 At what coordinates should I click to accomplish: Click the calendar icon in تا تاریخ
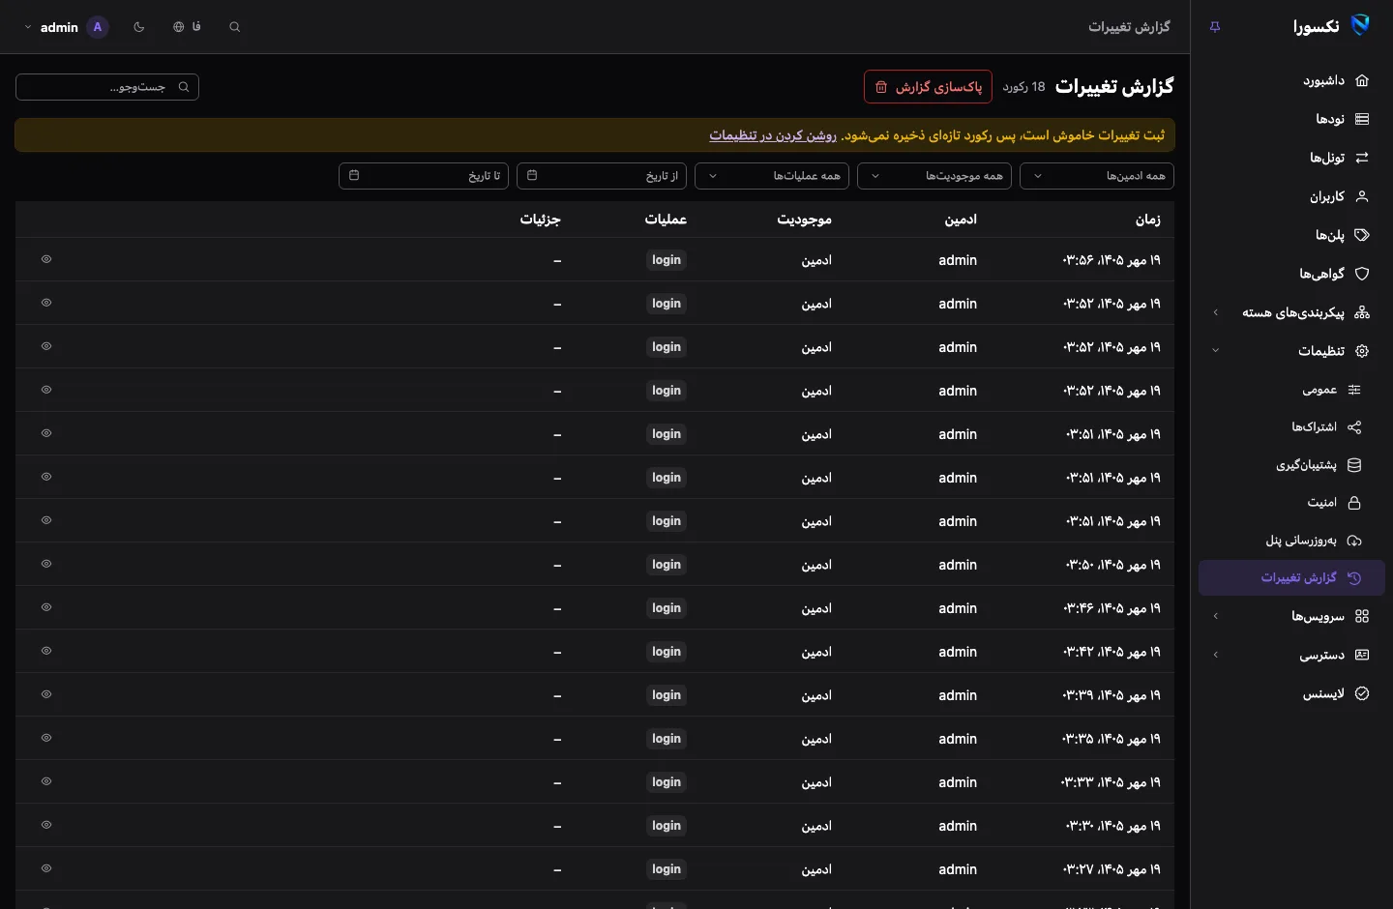click(x=354, y=176)
